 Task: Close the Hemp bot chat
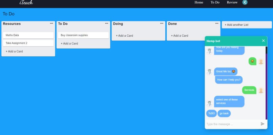pos(264,41)
